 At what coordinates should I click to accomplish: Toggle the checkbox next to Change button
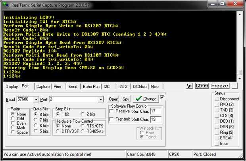click(162, 97)
